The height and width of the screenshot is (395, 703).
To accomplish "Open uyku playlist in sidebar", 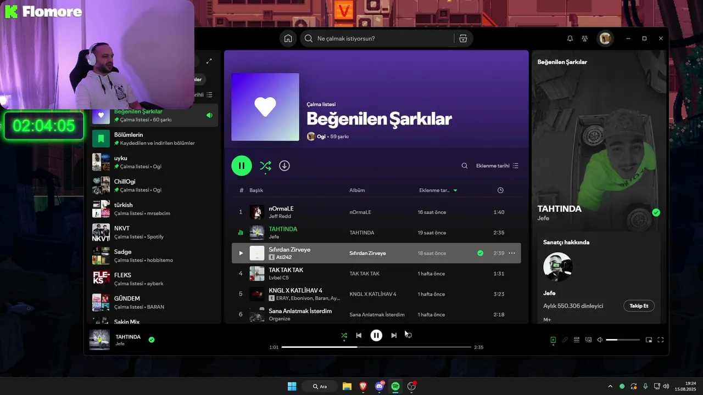I will click(x=155, y=162).
